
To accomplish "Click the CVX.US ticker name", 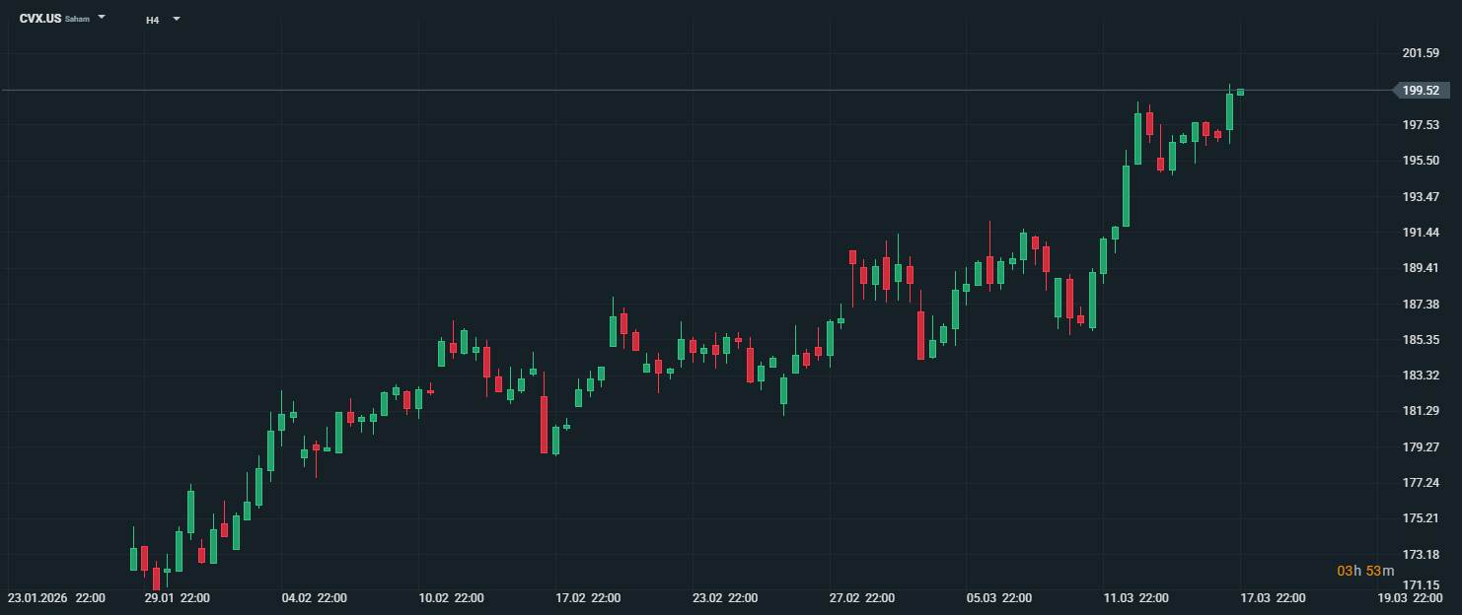I will (x=39, y=19).
